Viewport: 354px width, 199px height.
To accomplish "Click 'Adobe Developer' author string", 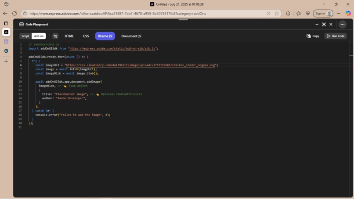I will [70, 98].
